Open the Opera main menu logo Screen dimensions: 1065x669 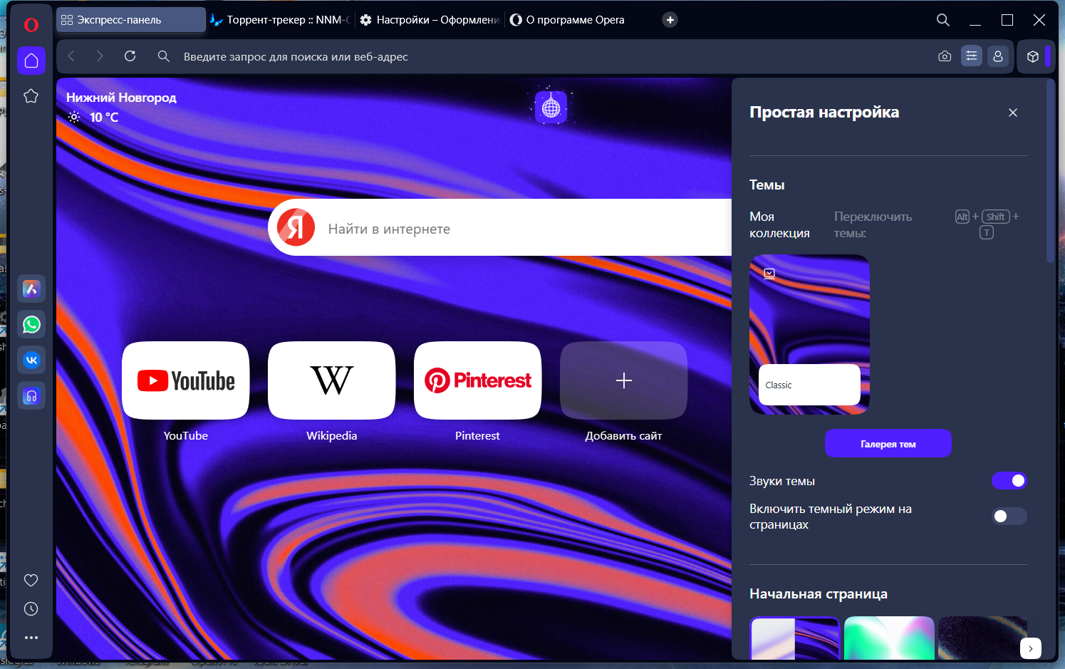[31, 25]
